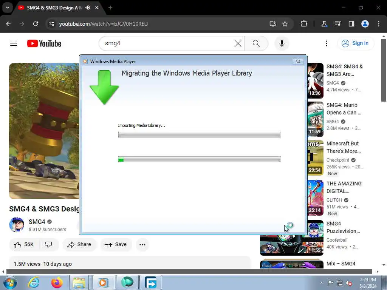Image resolution: width=387 pixels, height=290 pixels.
Task: Go back to the previous page
Action: pos(8,24)
